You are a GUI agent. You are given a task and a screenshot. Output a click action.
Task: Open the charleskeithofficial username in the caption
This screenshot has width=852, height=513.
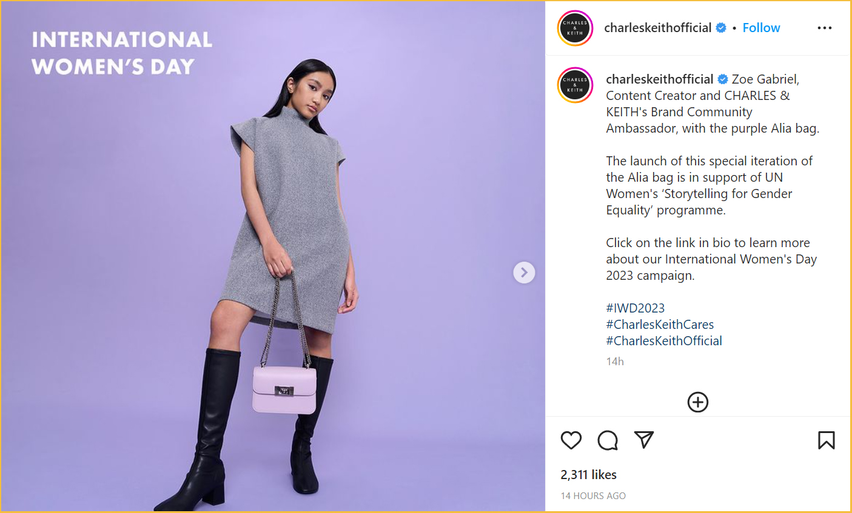pos(659,79)
